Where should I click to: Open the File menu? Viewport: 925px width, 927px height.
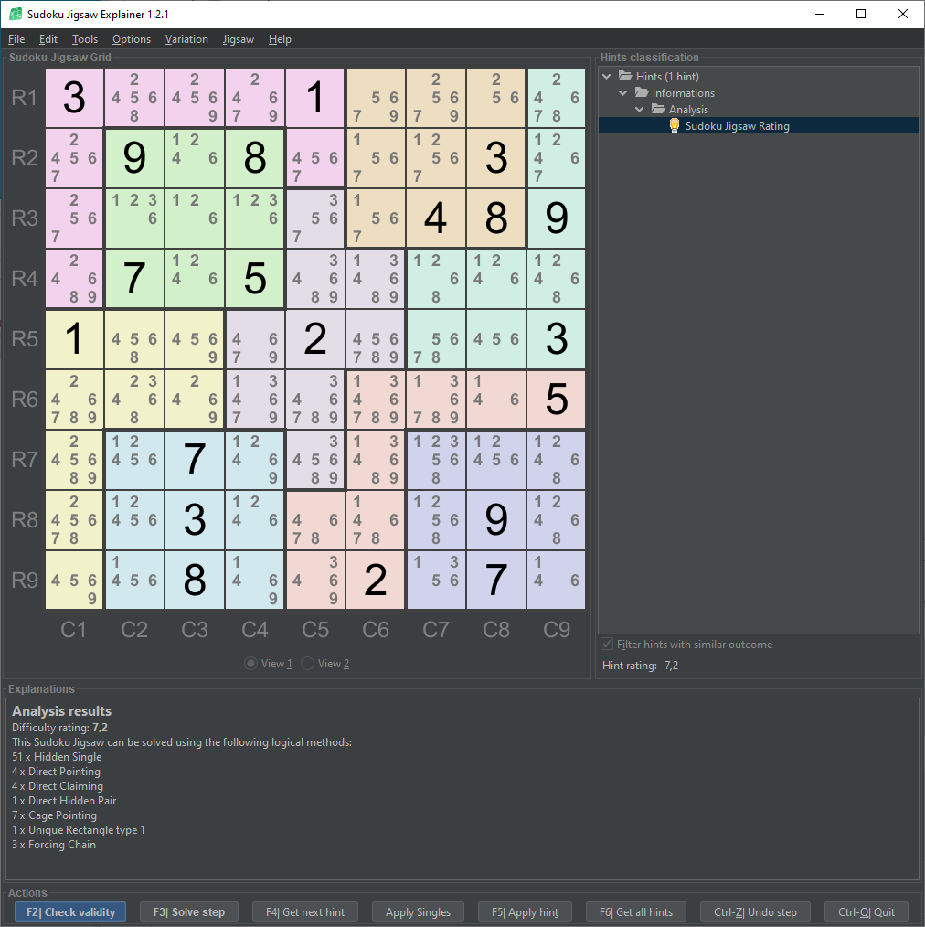click(x=16, y=39)
